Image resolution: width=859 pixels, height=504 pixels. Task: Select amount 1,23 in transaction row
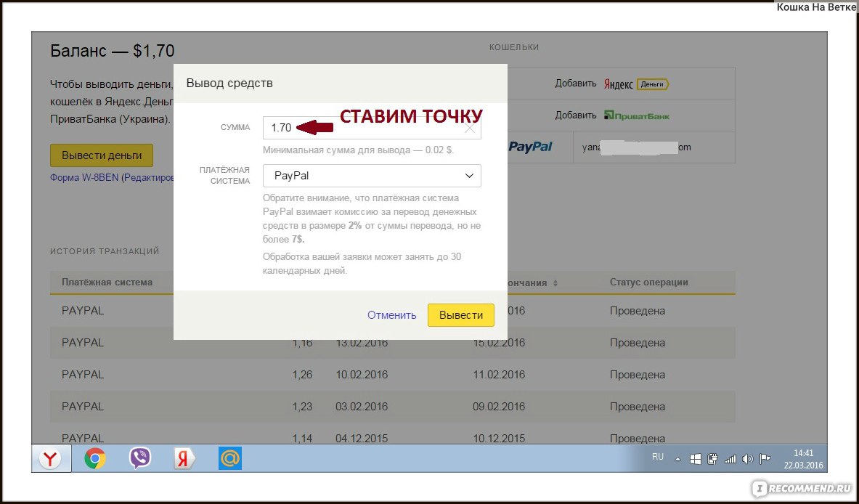pos(302,407)
